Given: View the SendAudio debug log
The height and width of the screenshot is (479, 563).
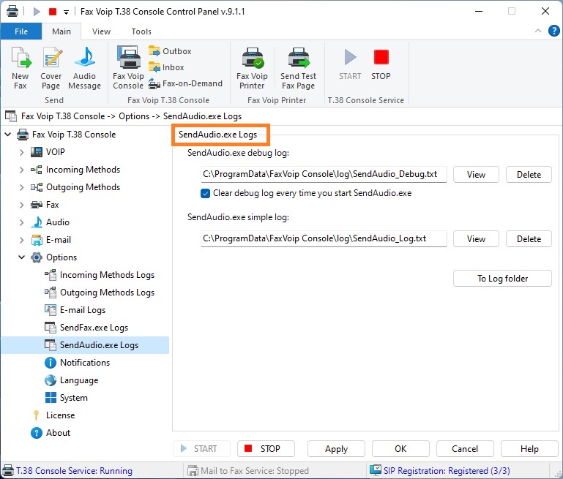Looking at the screenshot, I should pos(476,175).
